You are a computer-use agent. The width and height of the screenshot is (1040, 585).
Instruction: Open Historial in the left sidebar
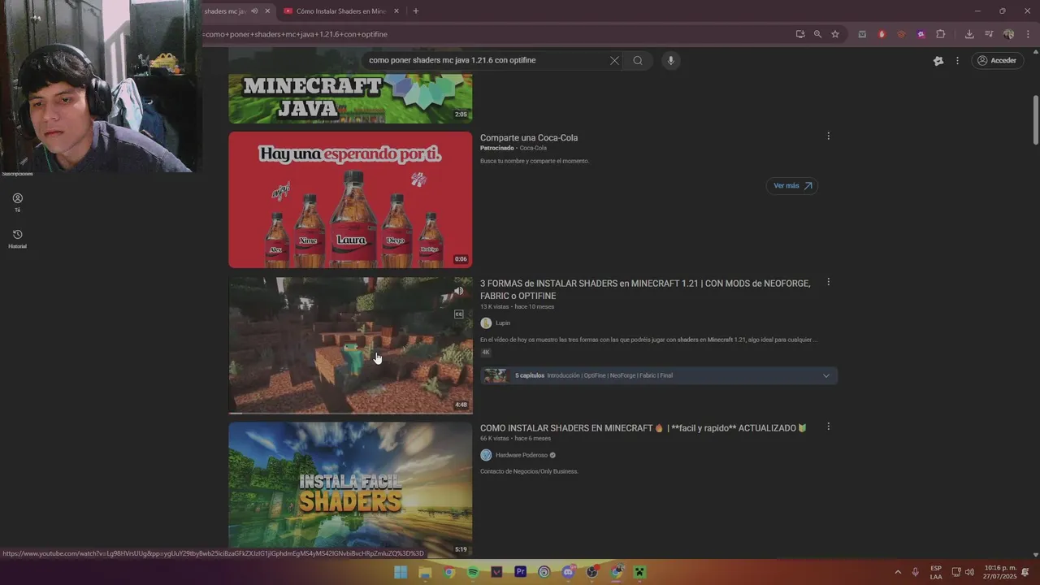pos(17,239)
